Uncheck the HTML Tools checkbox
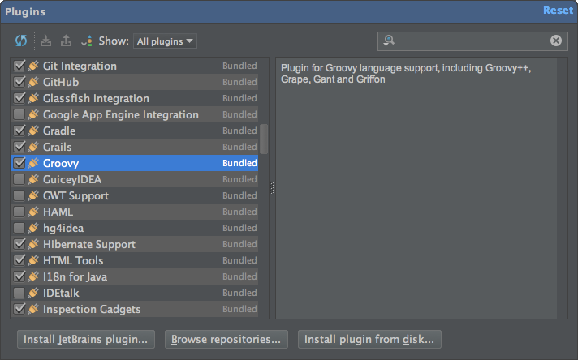This screenshot has height=360, width=578. point(19,260)
